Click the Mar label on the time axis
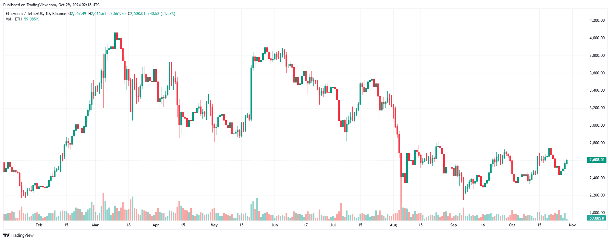The height and width of the screenshot is (241, 611). 95,225
